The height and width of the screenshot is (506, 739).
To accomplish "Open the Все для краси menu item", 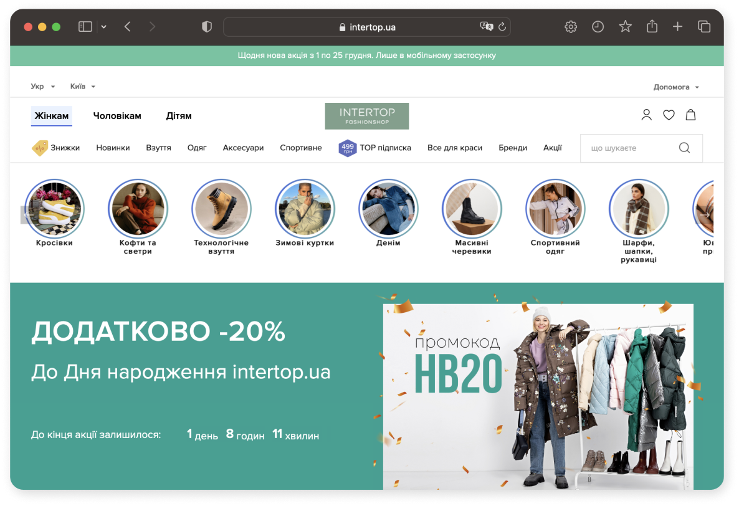I will click(455, 148).
